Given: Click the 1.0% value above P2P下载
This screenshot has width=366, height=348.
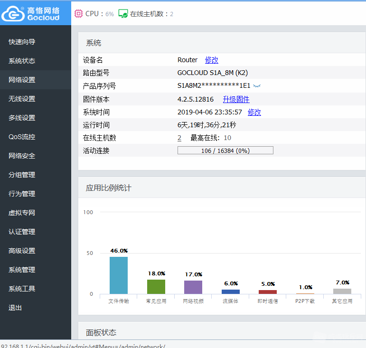Looking at the screenshot, I should pos(306,287).
